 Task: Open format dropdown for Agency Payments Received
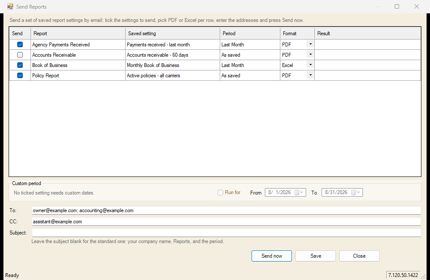click(x=310, y=44)
